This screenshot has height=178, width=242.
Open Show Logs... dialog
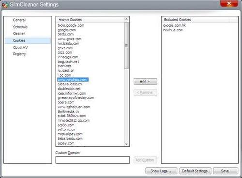tap(161, 171)
